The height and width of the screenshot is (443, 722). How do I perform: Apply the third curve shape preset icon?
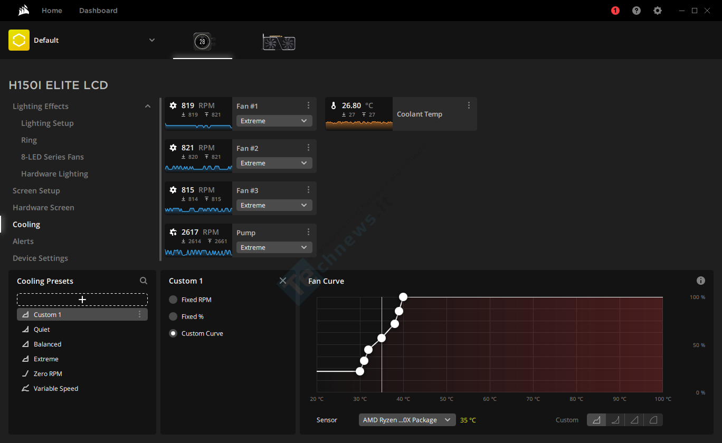(x=634, y=420)
